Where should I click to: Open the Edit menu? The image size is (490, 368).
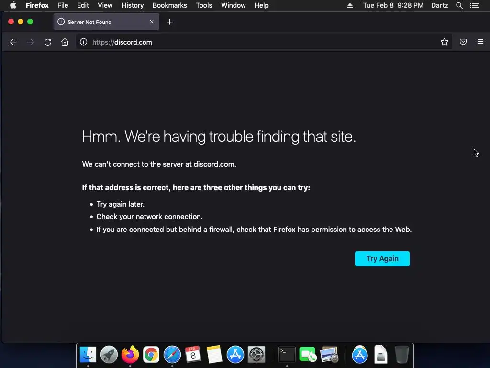83,5
